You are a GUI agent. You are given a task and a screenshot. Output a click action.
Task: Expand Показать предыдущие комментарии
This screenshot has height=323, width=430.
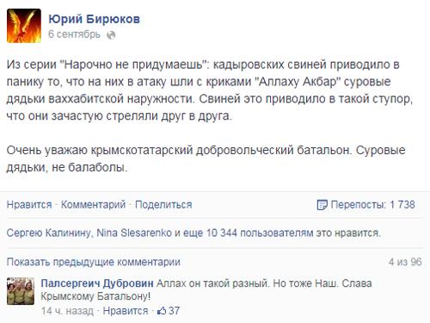tap(94, 262)
